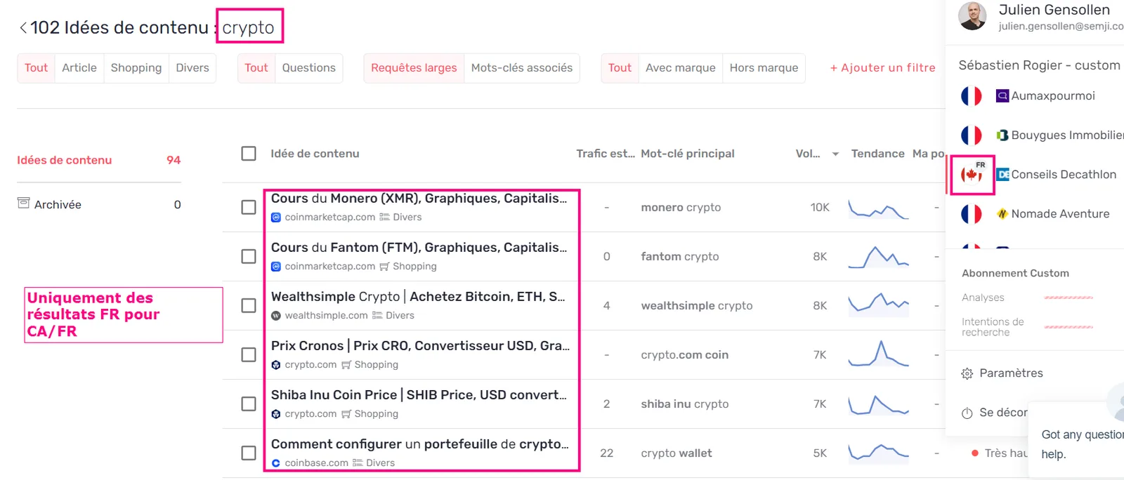Screen dimensions: 1124x480
Task: Select Mots-clés associés filter
Action: 522,68
